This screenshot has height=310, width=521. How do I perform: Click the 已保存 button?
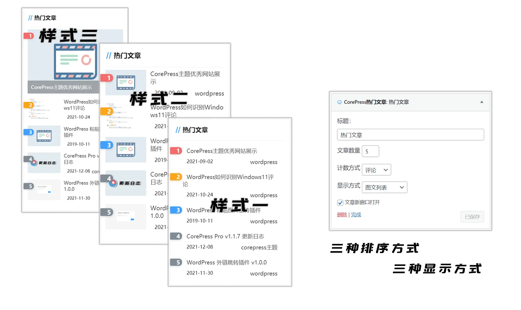472,217
